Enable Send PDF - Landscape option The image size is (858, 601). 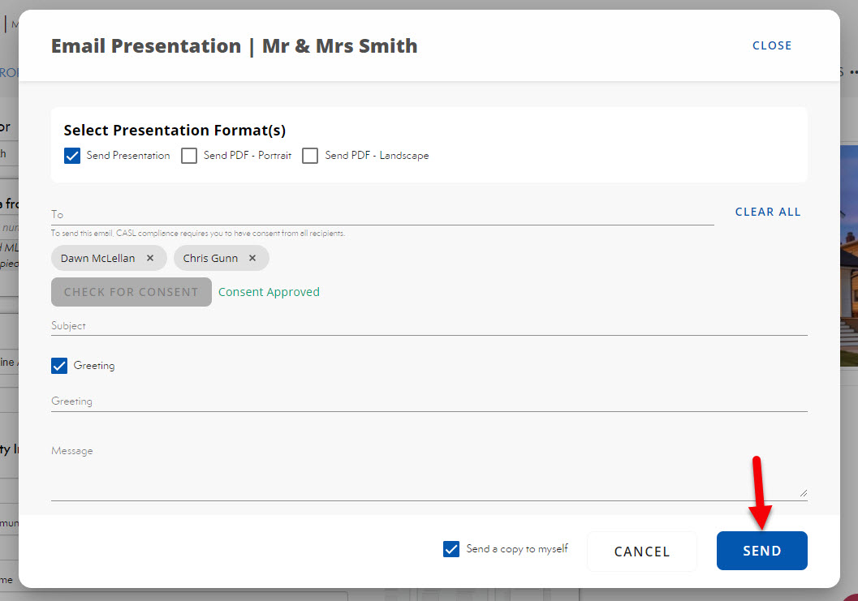[310, 156]
